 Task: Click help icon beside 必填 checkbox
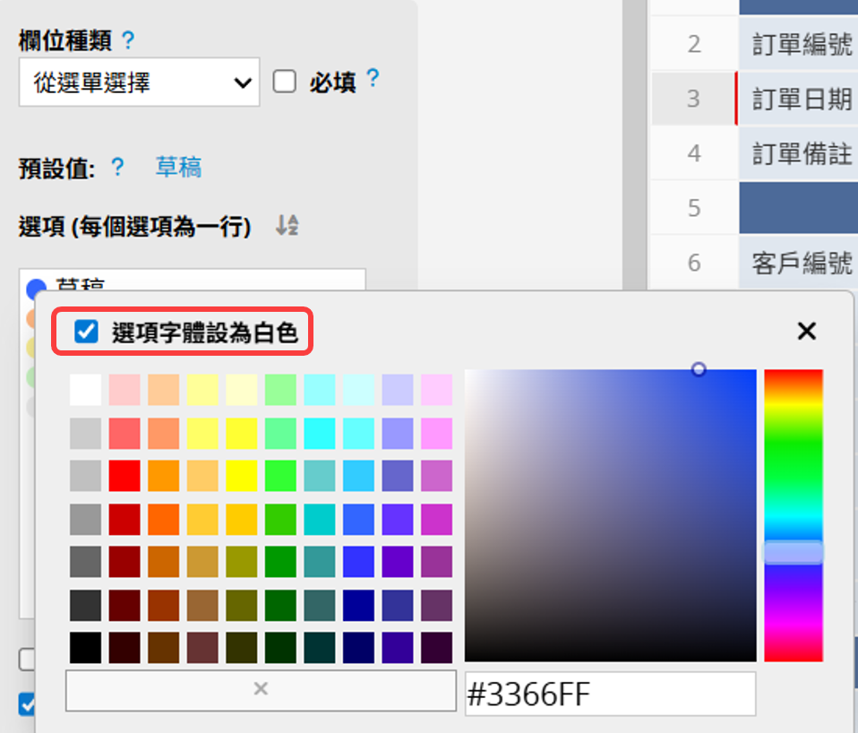(x=373, y=80)
